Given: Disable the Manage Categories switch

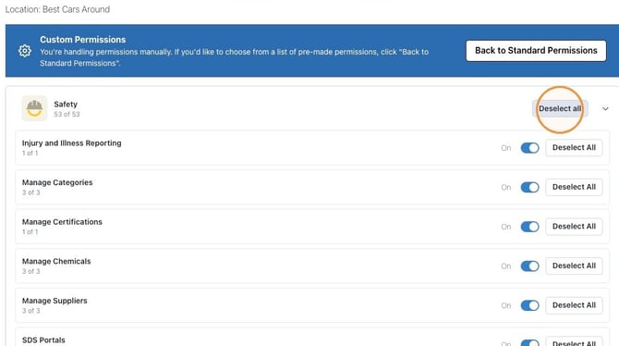Looking at the screenshot, I should [529, 187].
